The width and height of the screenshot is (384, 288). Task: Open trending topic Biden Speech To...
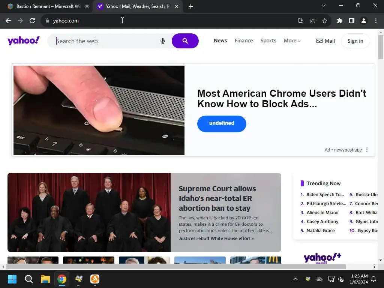[x=325, y=195]
